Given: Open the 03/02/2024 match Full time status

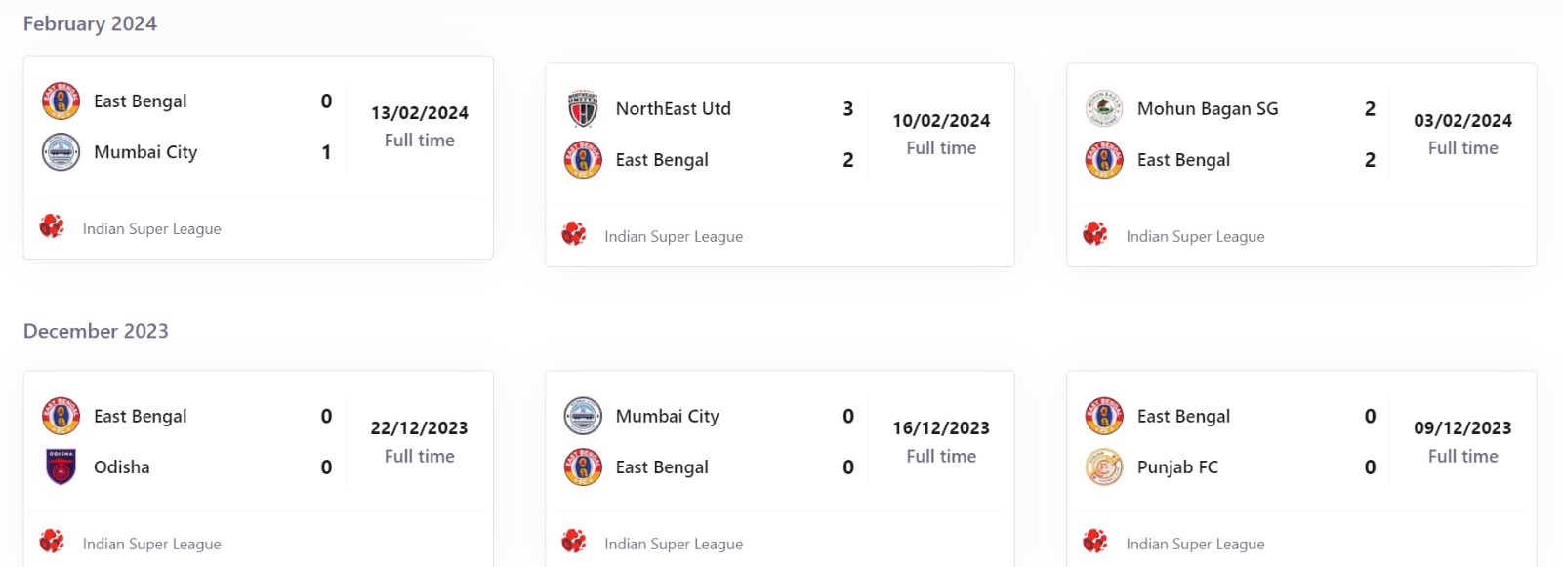Looking at the screenshot, I should point(1462,148).
